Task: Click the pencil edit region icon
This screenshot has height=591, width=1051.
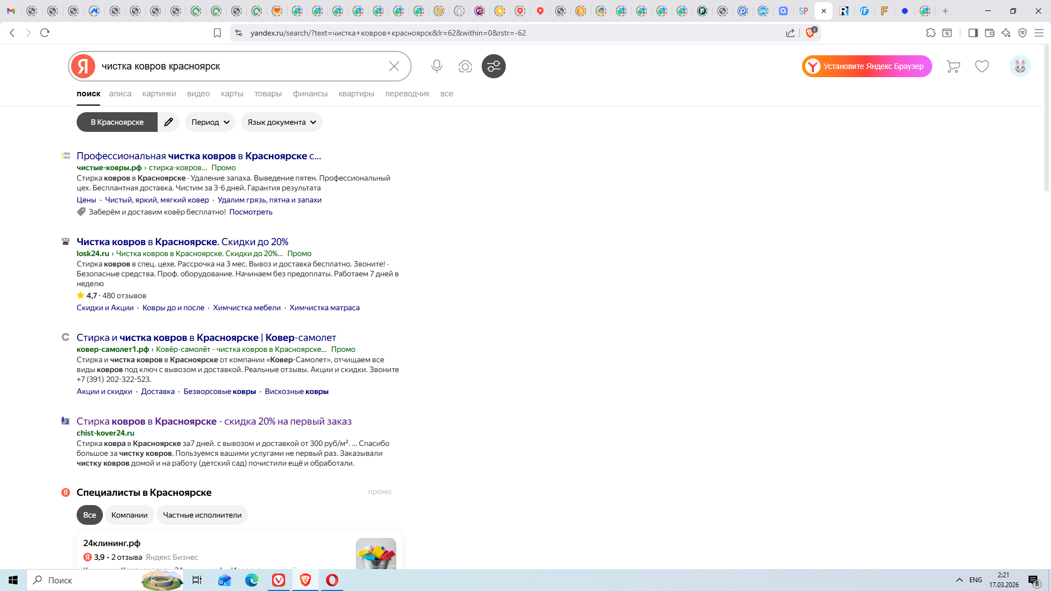Action: (169, 122)
